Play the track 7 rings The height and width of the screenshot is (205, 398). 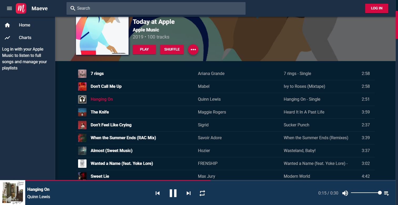tap(97, 74)
